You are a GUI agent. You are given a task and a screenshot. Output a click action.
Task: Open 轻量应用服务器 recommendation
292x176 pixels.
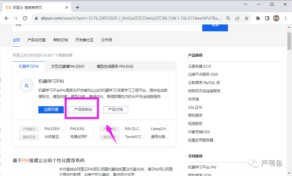point(200,140)
